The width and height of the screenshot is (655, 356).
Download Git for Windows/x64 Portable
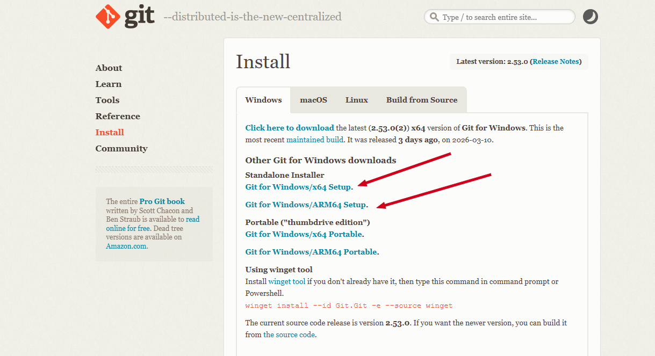click(304, 235)
